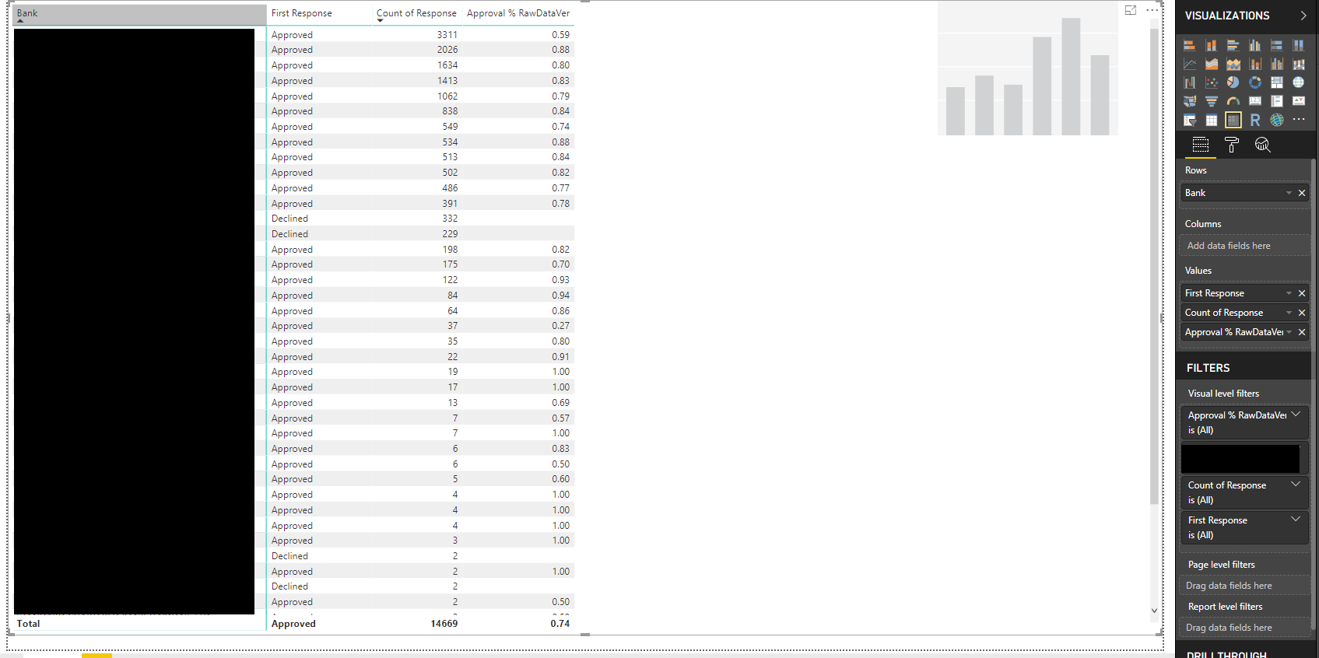This screenshot has height=658, width=1319.
Task: Switch visual to Donut chart
Action: (x=1255, y=82)
